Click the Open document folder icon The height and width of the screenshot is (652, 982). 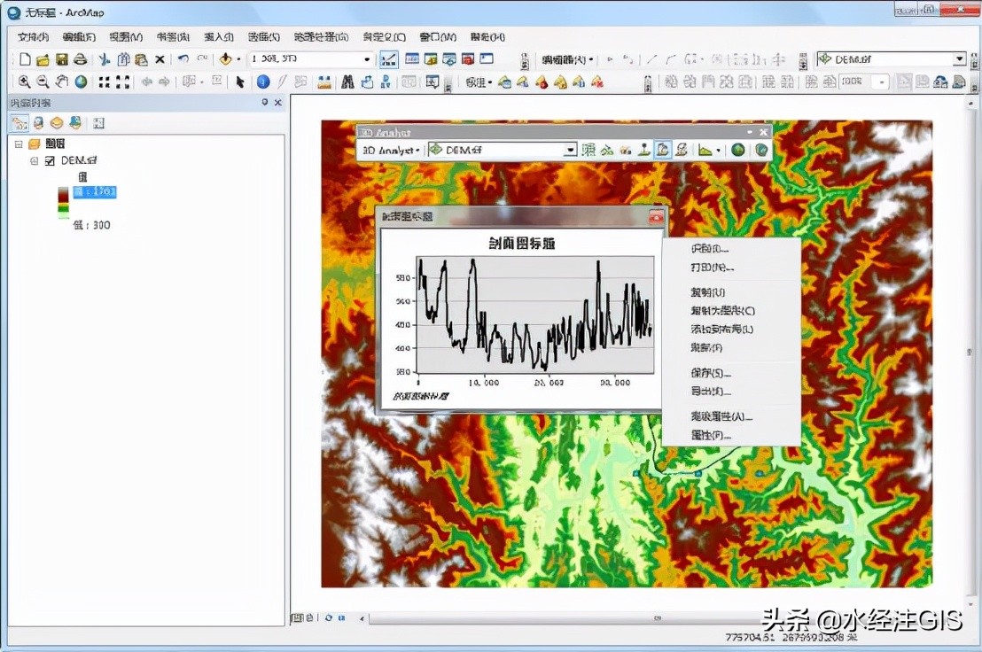43,59
